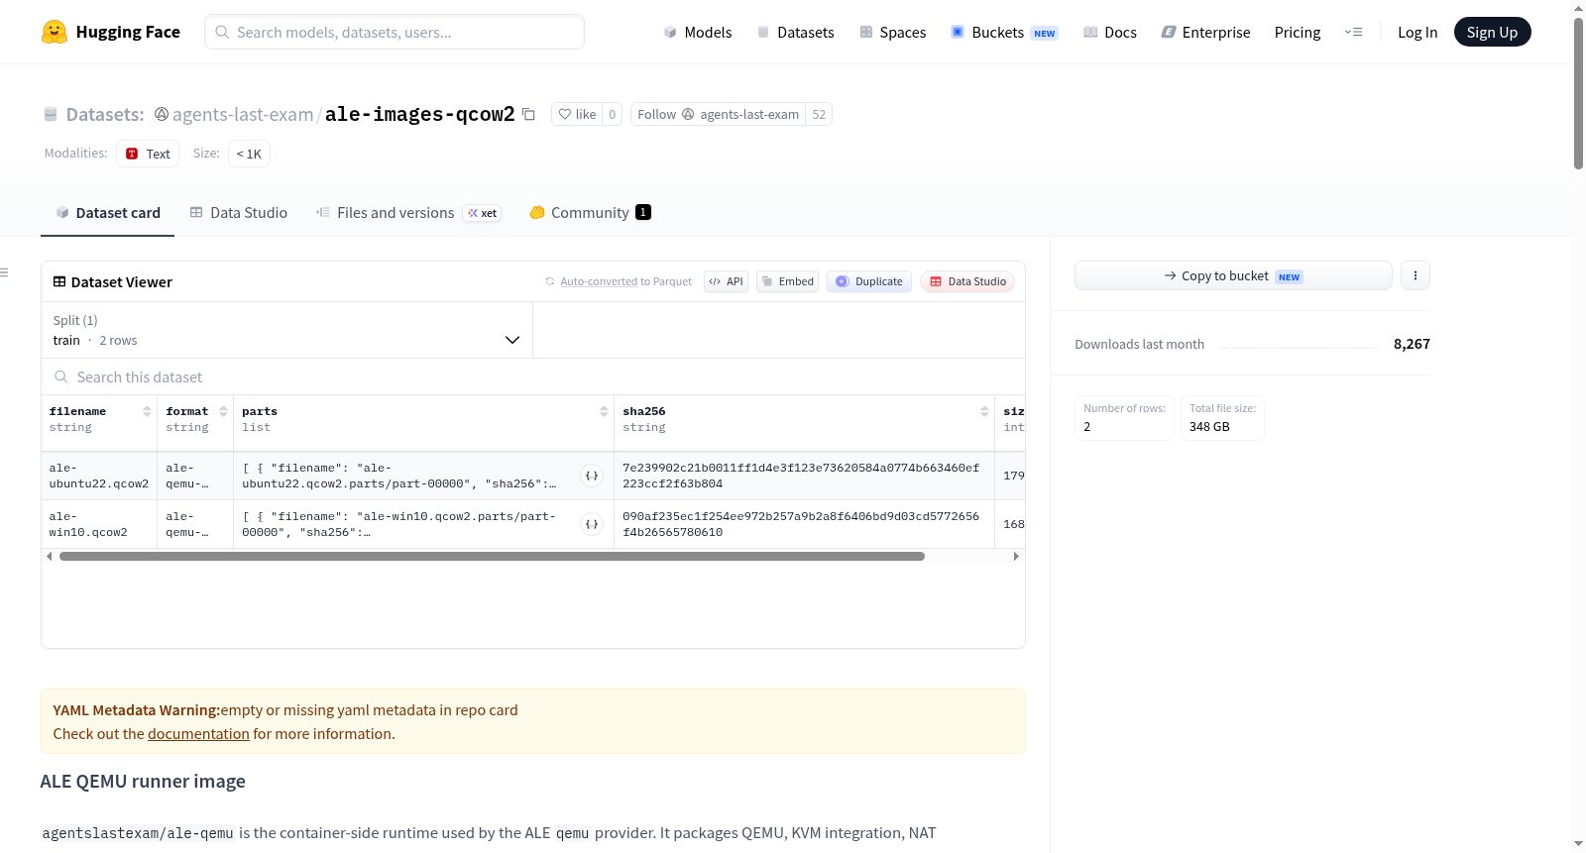Screen dimensions: 1586x853
Task: Click the magnifier in dataset search
Action: pyautogui.click(x=61, y=377)
